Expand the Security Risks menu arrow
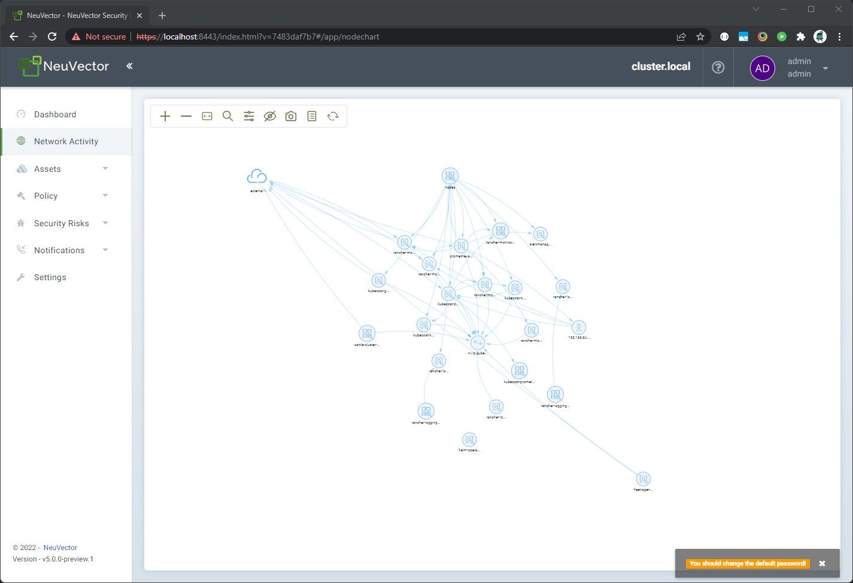 105,223
